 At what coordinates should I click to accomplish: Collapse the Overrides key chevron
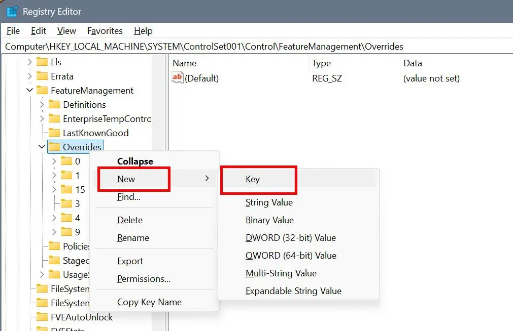tap(42, 147)
